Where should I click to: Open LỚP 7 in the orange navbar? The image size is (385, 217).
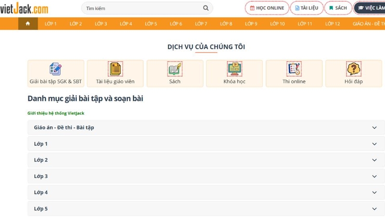click(201, 24)
